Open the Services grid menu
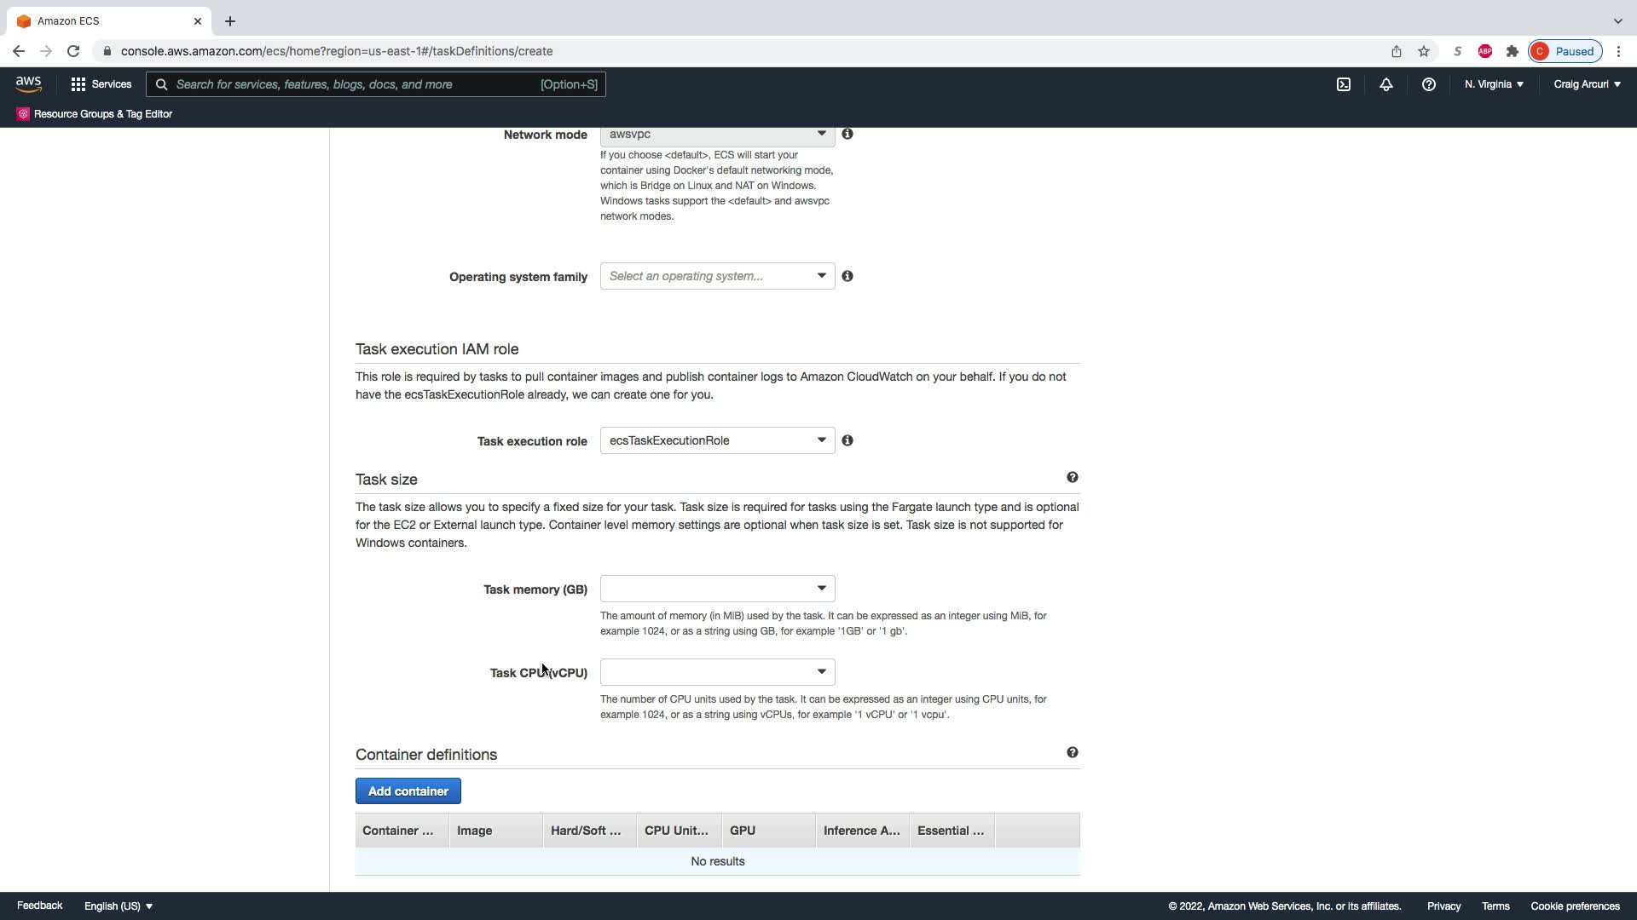The image size is (1637, 920). click(x=101, y=84)
